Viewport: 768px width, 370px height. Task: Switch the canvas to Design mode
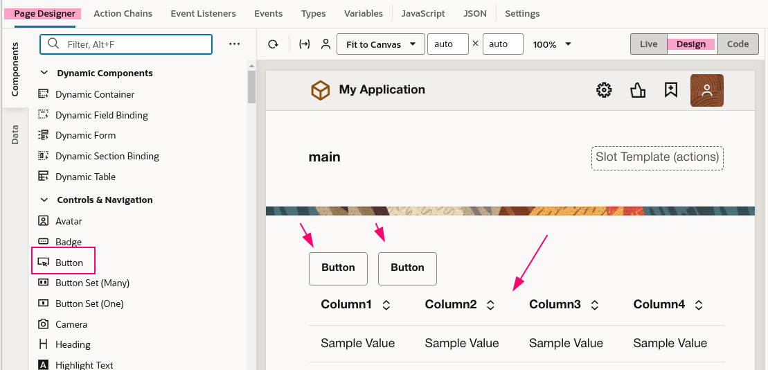[690, 44]
